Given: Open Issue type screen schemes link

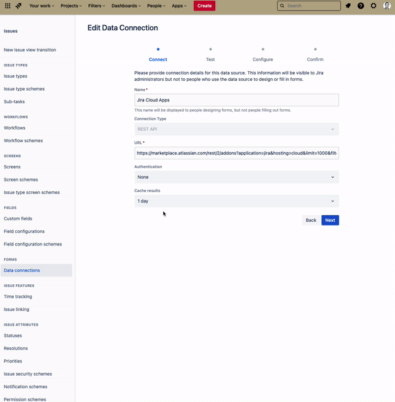Looking at the screenshot, I should [x=32, y=193].
